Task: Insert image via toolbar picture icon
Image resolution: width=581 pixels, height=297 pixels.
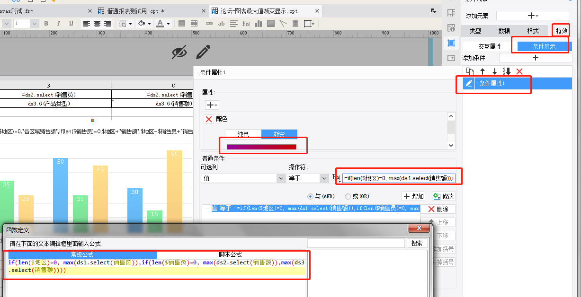Action: pos(271,24)
